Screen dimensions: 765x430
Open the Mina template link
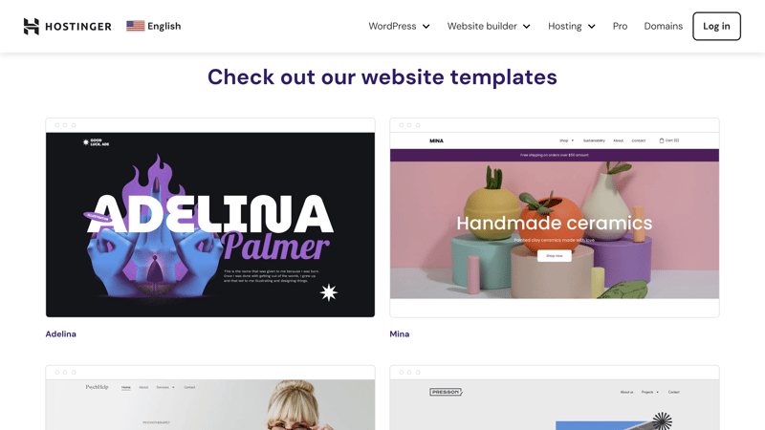399,333
